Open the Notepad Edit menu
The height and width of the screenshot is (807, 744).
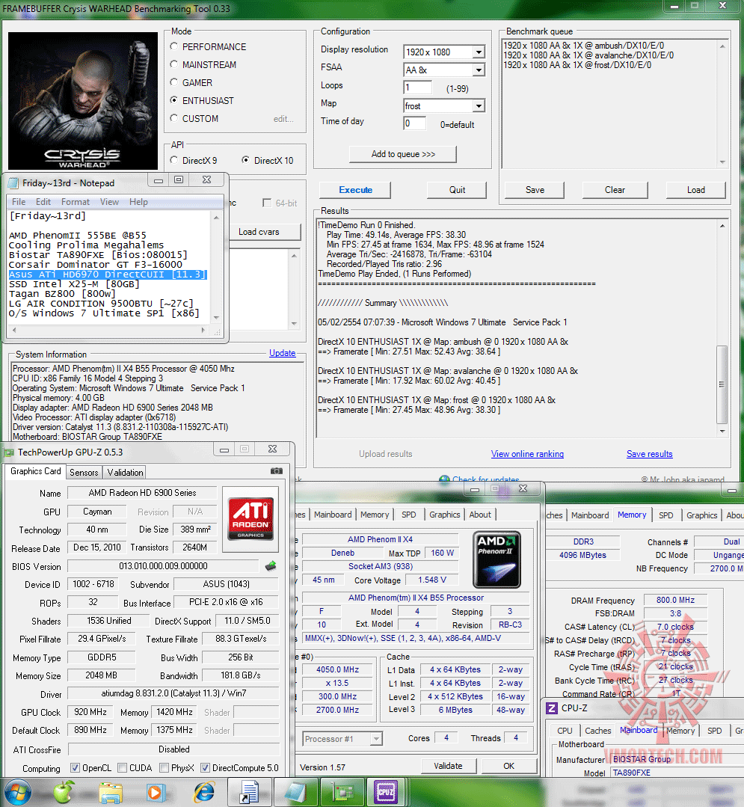43,202
